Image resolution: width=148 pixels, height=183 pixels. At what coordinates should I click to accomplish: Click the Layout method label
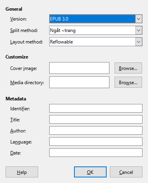[x=26, y=42]
